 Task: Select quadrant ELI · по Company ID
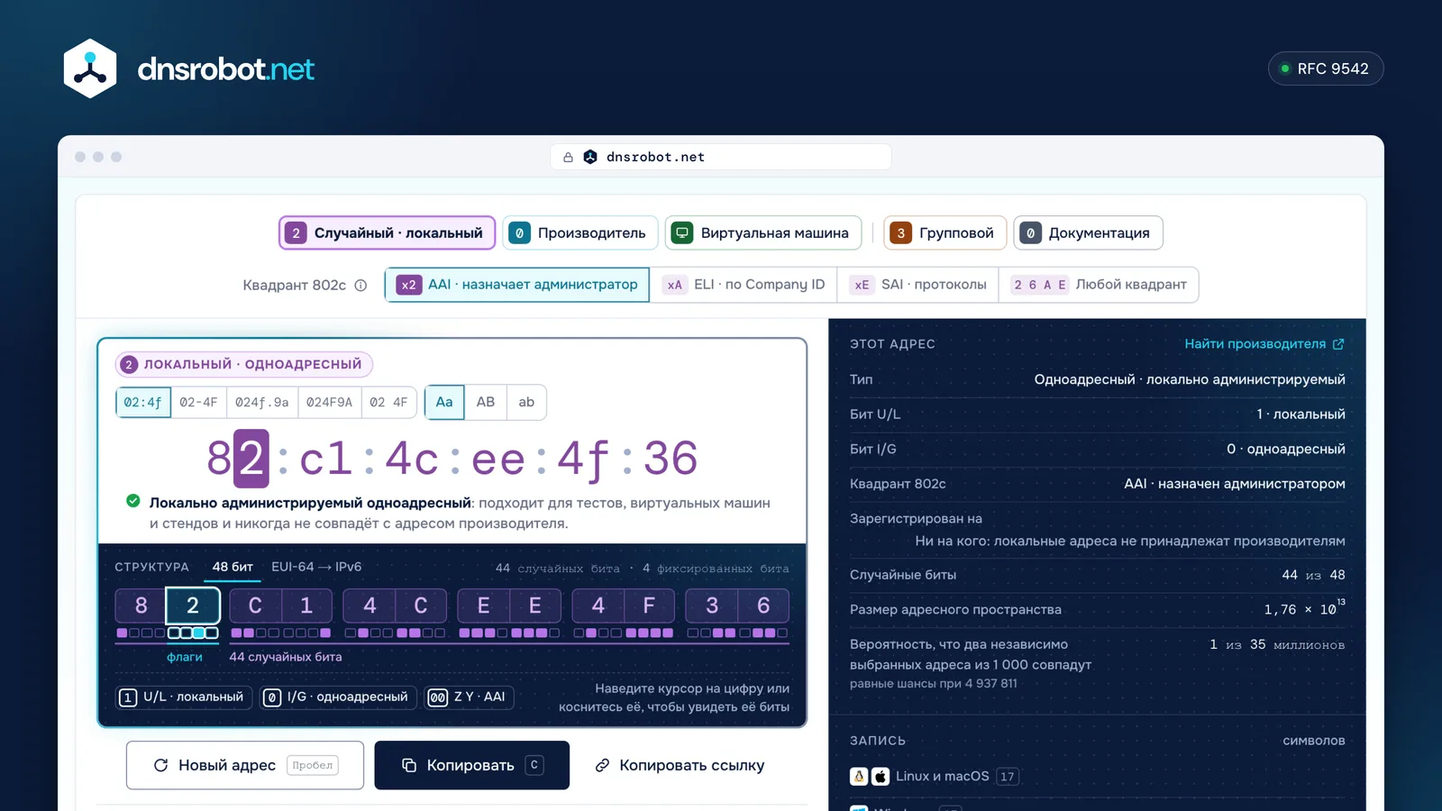[x=744, y=285]
